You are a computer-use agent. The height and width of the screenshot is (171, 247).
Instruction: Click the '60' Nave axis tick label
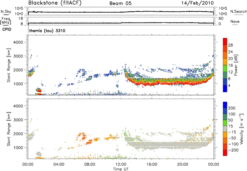pos(221,19)
